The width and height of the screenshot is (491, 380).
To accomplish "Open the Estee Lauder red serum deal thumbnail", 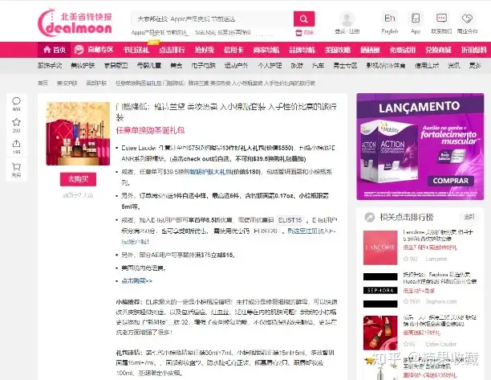I will pos(380,333).
